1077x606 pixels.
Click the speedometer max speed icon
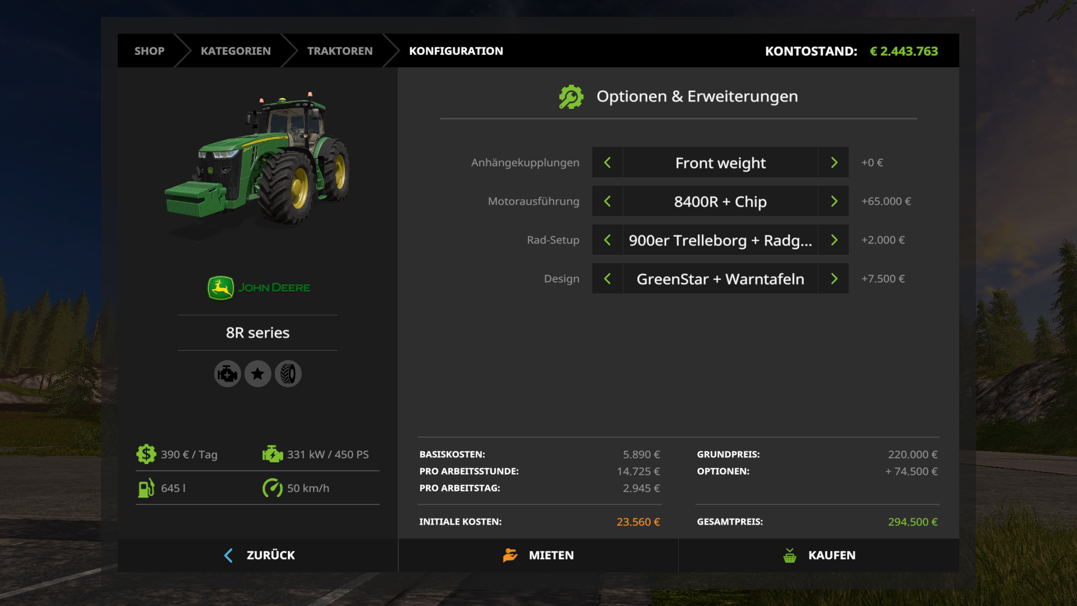(273, 488)
